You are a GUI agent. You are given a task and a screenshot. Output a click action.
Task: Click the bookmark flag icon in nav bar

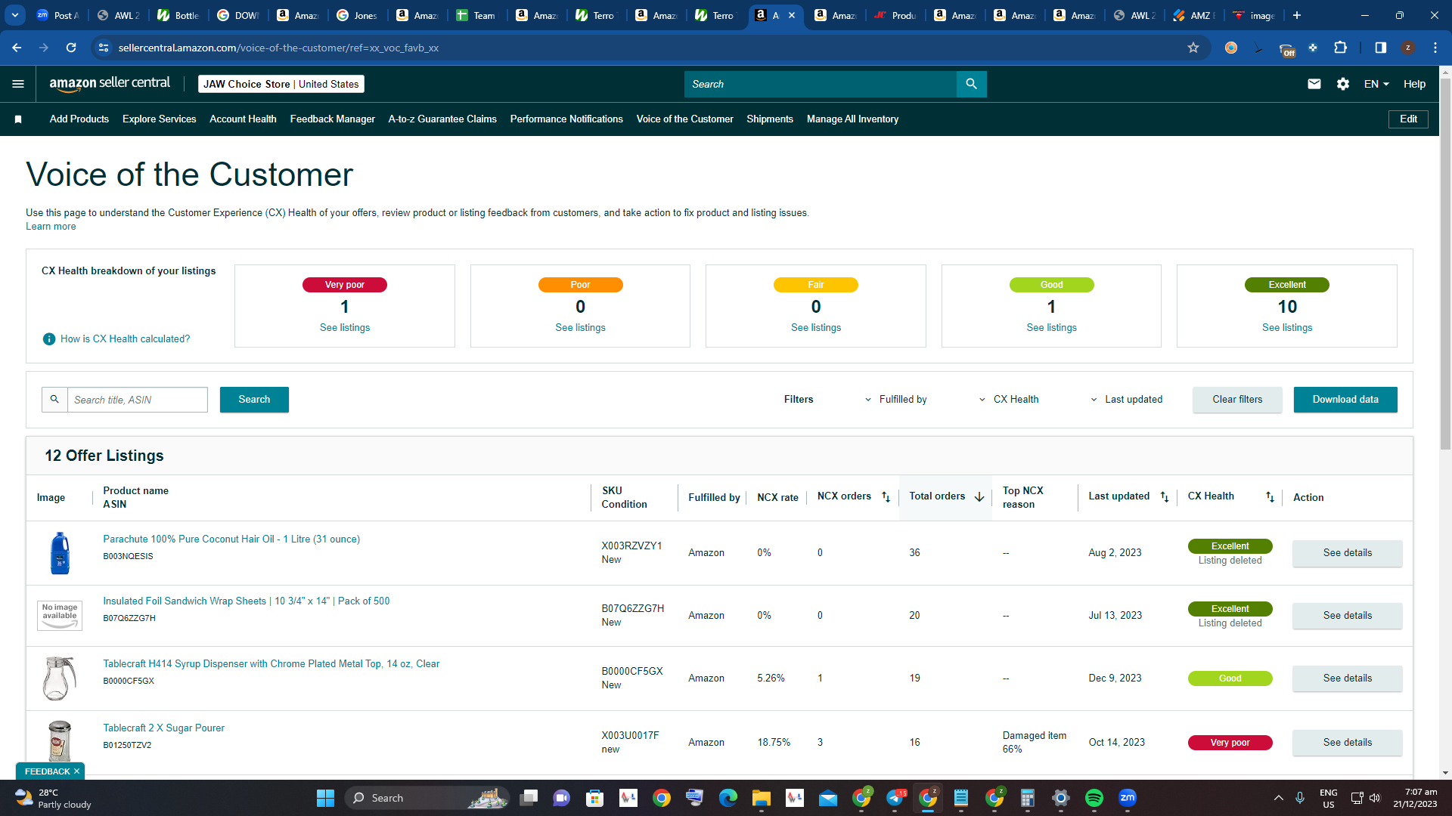(18, 119)
